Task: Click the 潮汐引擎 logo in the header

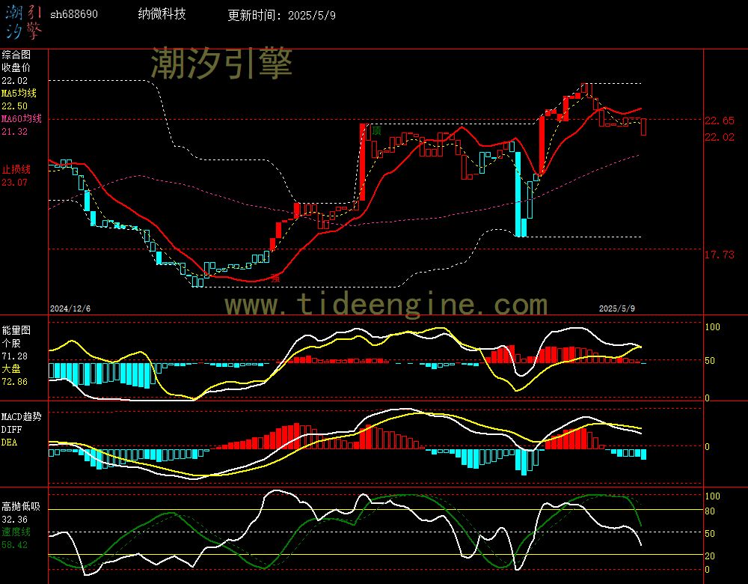Action: coord(23,22)
